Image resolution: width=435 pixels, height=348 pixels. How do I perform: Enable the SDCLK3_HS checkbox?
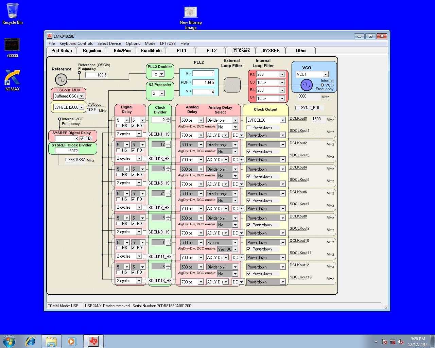(145, 159)
